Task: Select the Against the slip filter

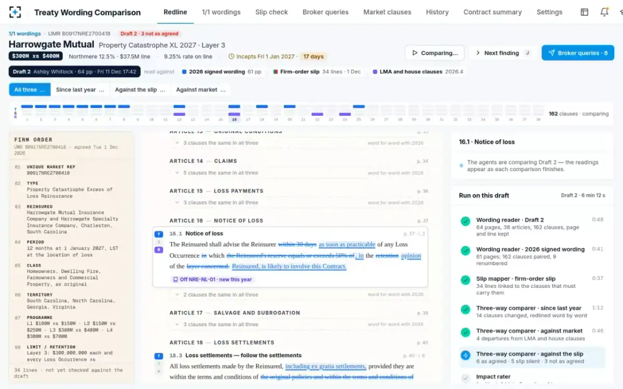Action: (x=140, y=90)
